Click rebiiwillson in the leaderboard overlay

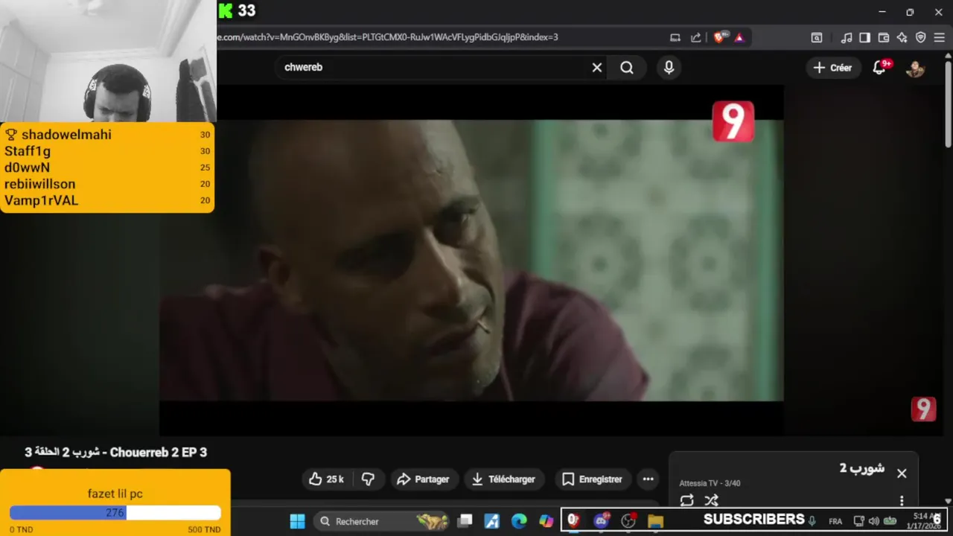coord(39,184)
